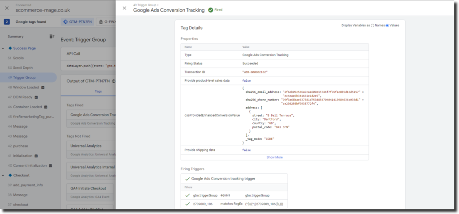Viewport: 459px width, 214px height.
Task: Click the Provide shipping data false value
Action: pyautogui.click(x=247, y=150)
